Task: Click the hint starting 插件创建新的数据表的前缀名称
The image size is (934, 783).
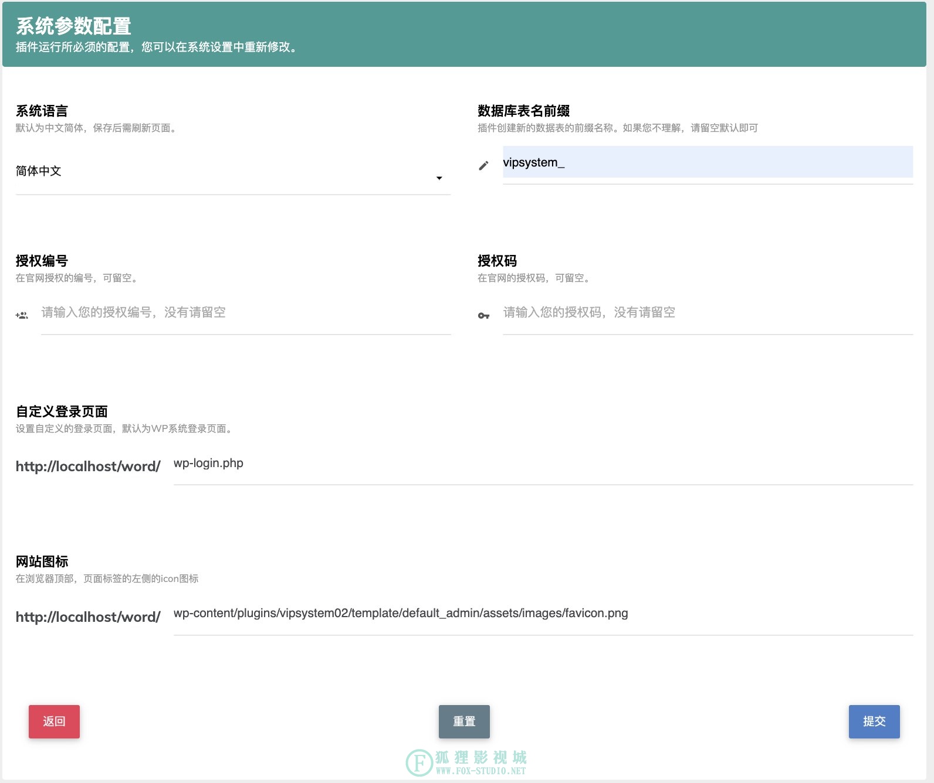Action: click(618, 128)
